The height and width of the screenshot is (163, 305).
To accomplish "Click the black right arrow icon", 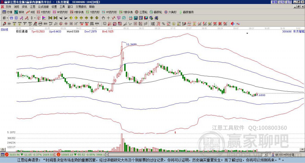I will (66, 18).
